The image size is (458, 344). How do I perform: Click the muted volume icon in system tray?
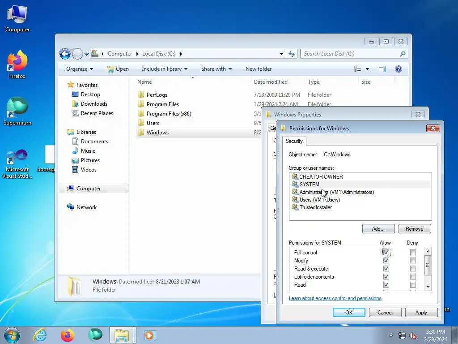tap(413, 336)
